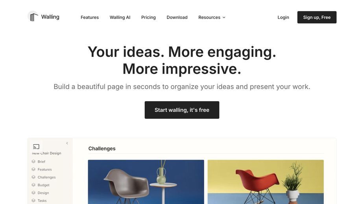Click the Sign up, Free button

317,17
